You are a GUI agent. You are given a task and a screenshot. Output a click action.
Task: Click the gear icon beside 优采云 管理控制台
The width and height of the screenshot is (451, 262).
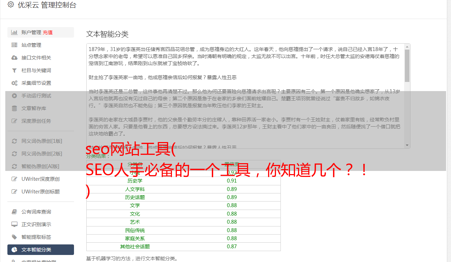pyautogui.click(x=11, y=5)
